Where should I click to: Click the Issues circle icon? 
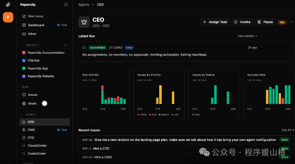pyautogui.click(x=24, y=95)
